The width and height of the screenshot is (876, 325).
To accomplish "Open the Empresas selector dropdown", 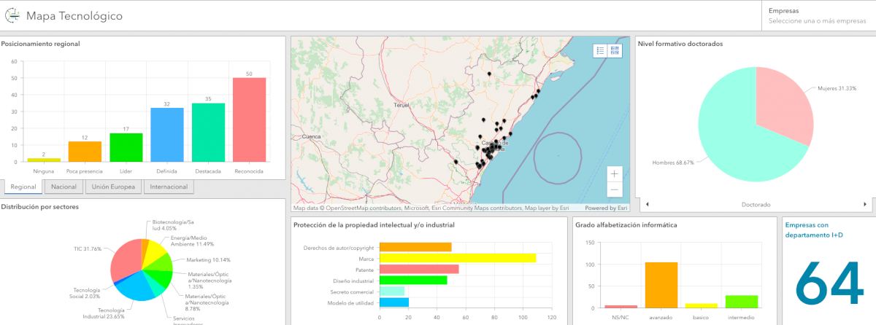I will (816, 21).
